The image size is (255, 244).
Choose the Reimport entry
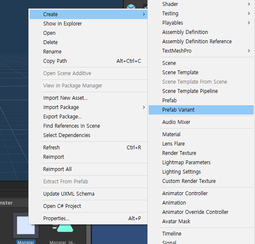pos(88,157)
